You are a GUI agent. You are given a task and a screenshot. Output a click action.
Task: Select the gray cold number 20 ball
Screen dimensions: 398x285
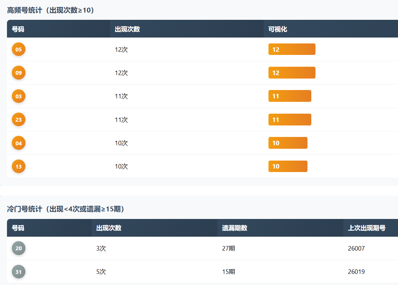(x=18, y=248)
